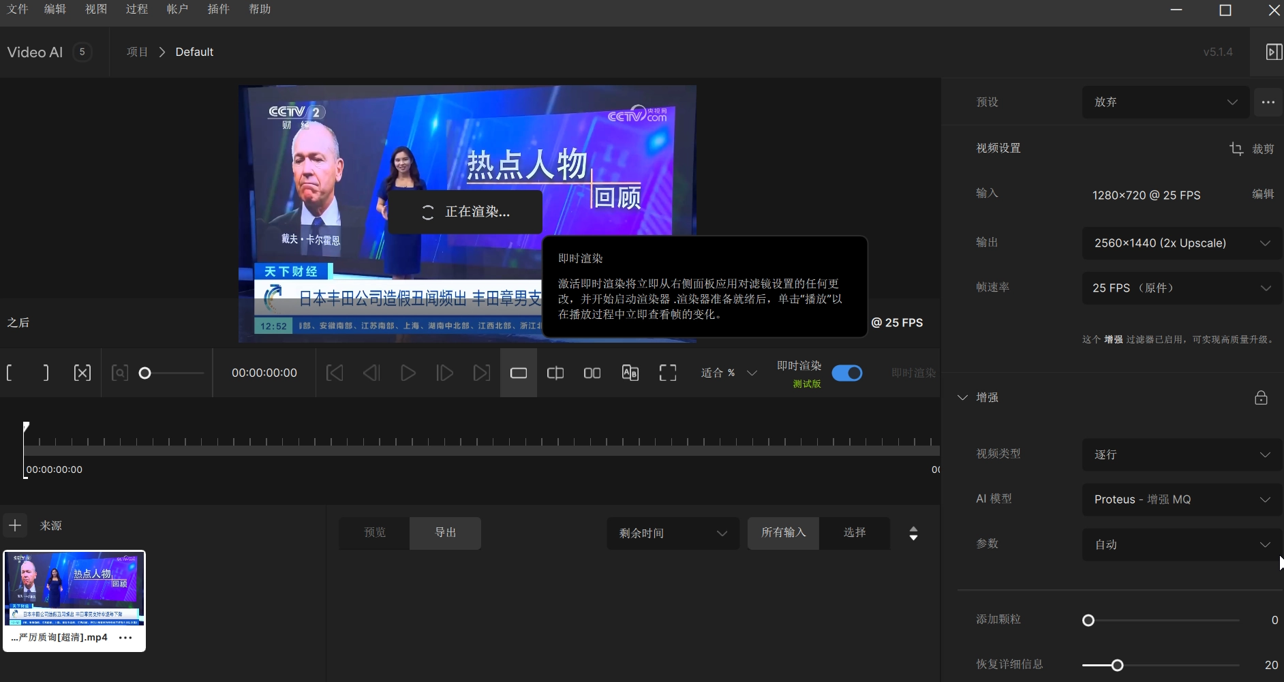1284x682 pixels.
Task: Open the 帐户 menu
Action: (177, 9)
